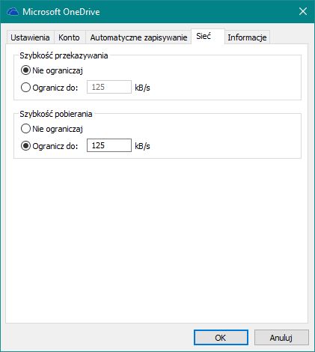Click the Szybkość przekazywania group label
The height and width of the screenshot is (352, 315).
(64, 55)
